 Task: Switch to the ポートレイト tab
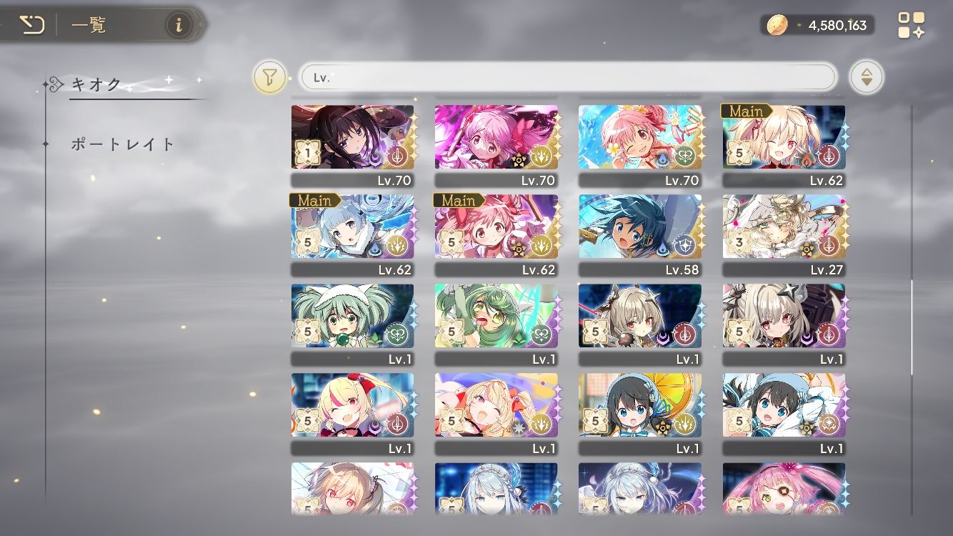coord(123,144)
